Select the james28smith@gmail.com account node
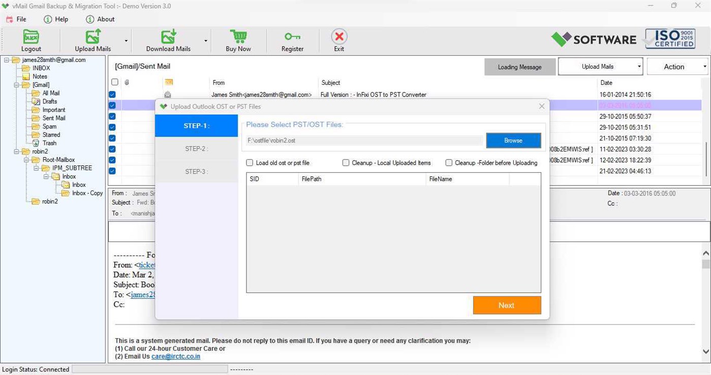The width and height of the screenshot is (711, 375). pyautogui.click(x=54, y=60)
